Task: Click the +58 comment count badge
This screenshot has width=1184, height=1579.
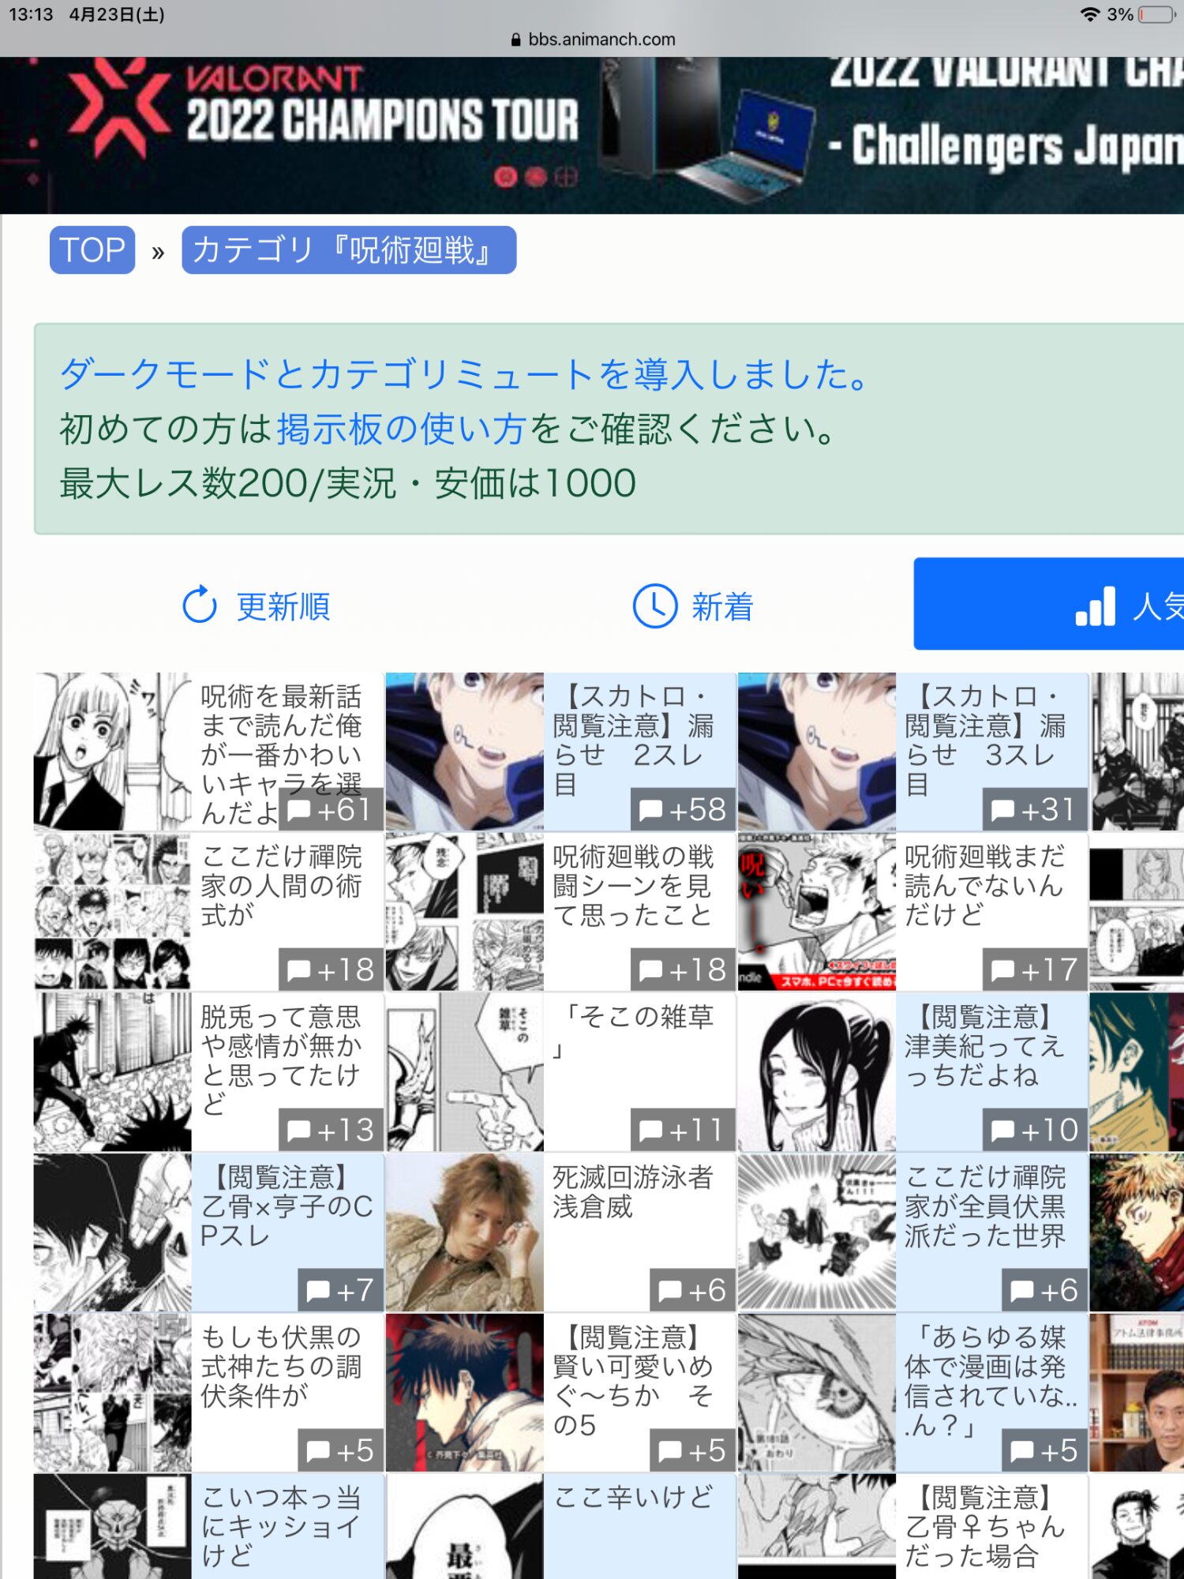Action: point(682,809)
